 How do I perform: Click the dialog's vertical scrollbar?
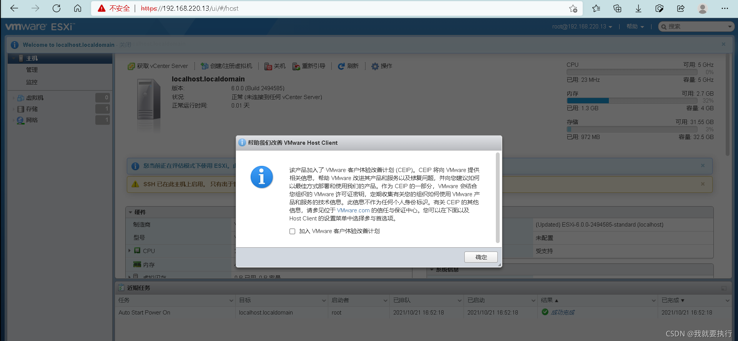coord(498,198)
